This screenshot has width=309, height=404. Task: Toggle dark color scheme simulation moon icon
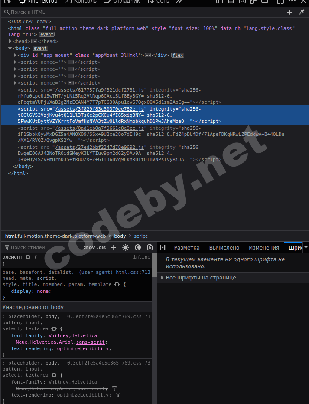[x=138, y=247]
